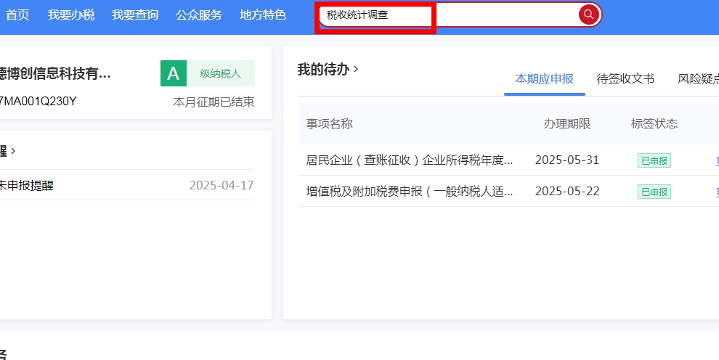Screen dimensions: 719x360
Task: Switch to the 本期应申报 tab
Action: (x=544, y=79)
